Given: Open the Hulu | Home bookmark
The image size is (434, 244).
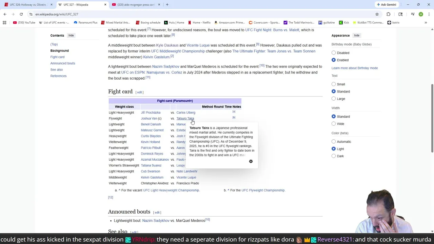Looking at the screenshot, I should pyautogui.click(x=174, y=23).
